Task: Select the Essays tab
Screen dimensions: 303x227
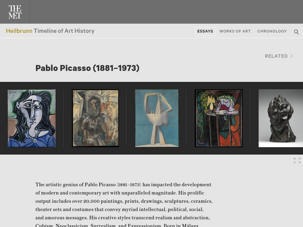Action: (205, 31)
